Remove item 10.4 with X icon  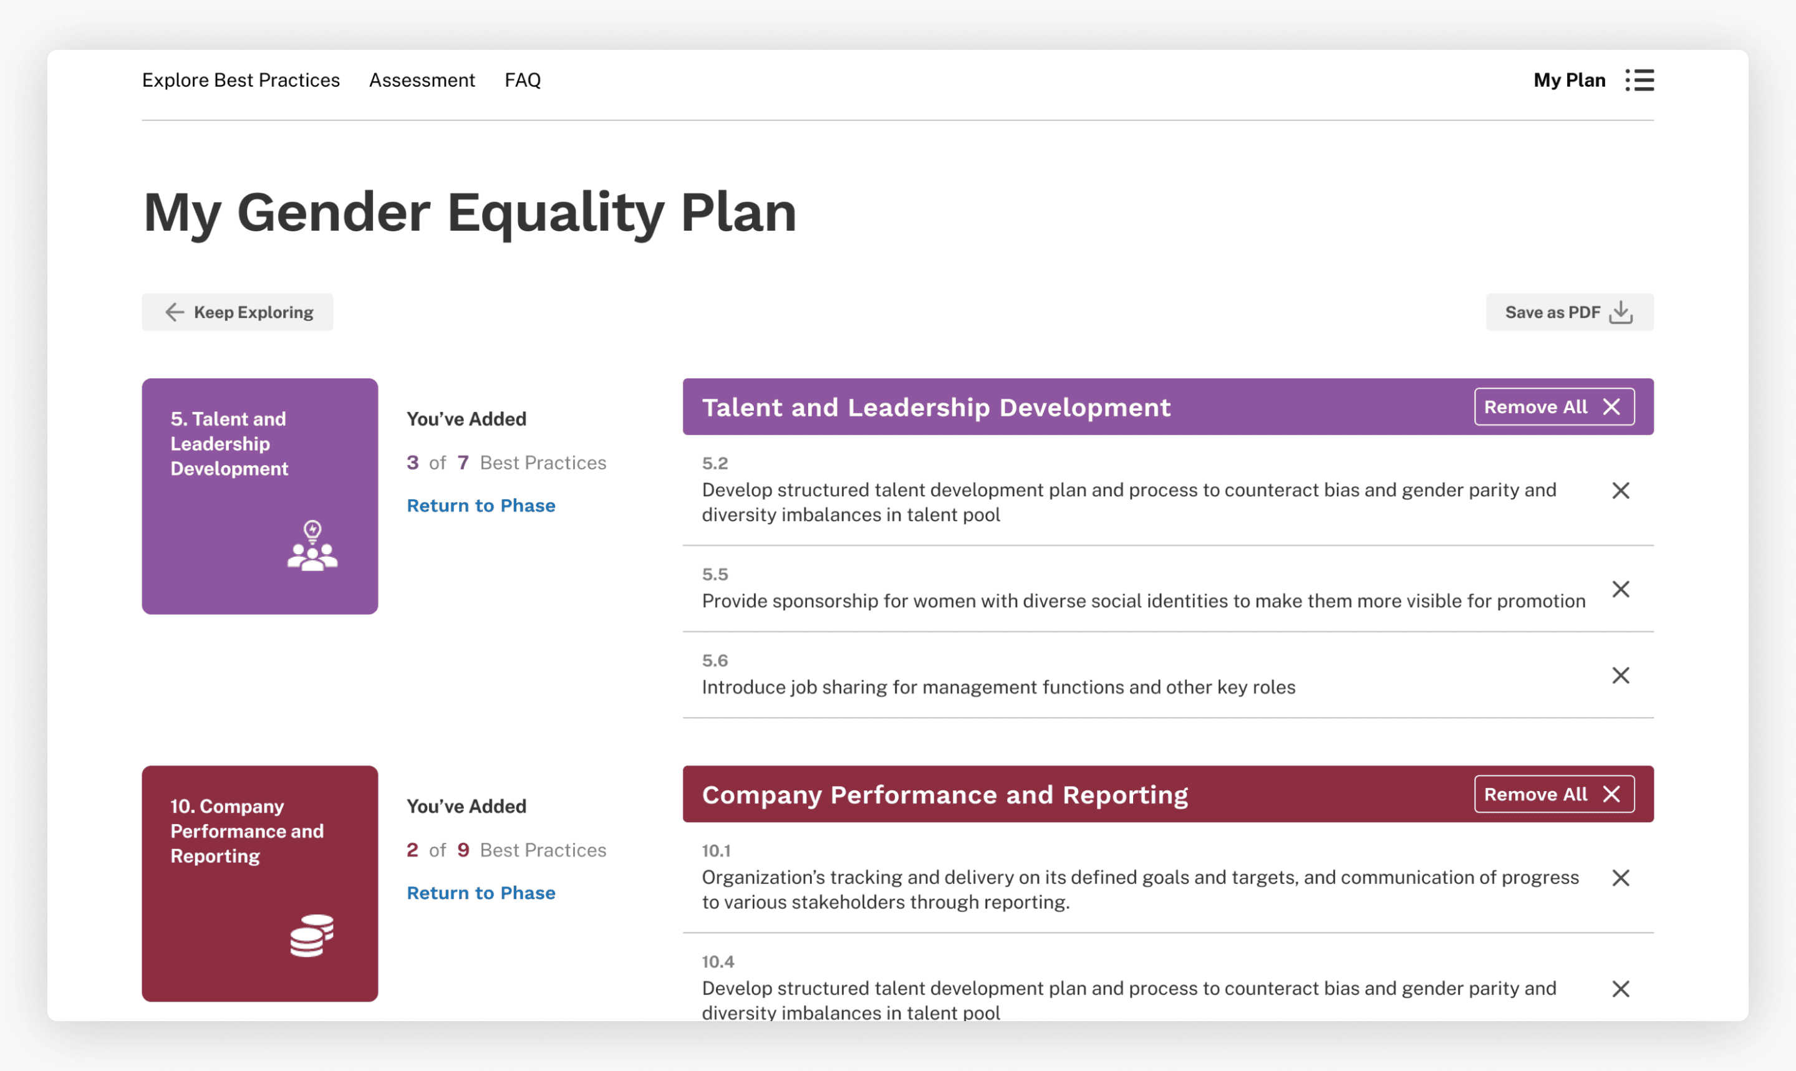tap(1621, 989)
